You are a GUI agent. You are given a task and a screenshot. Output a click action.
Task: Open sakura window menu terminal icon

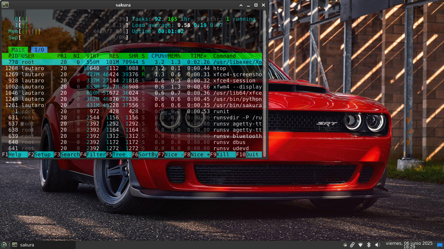tap(5, 5)
